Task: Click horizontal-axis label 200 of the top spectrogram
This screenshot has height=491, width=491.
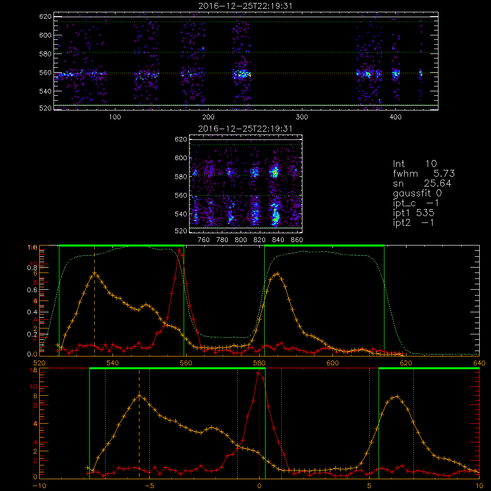Action: pos(208,117)
